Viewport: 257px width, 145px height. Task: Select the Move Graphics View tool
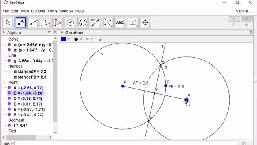pyautogui.click(x=145, y=23)
